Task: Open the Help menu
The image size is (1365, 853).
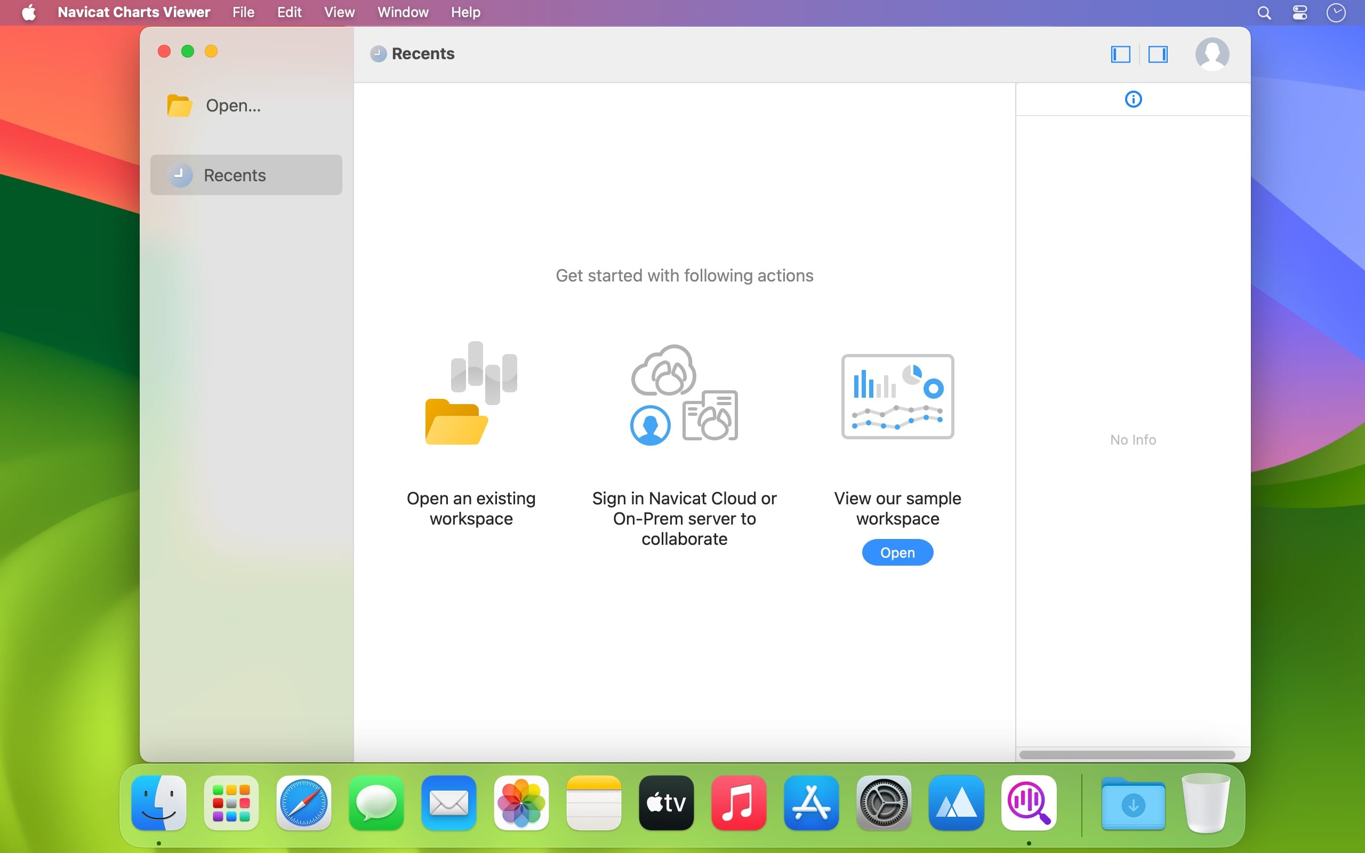Action: point(465,12)
